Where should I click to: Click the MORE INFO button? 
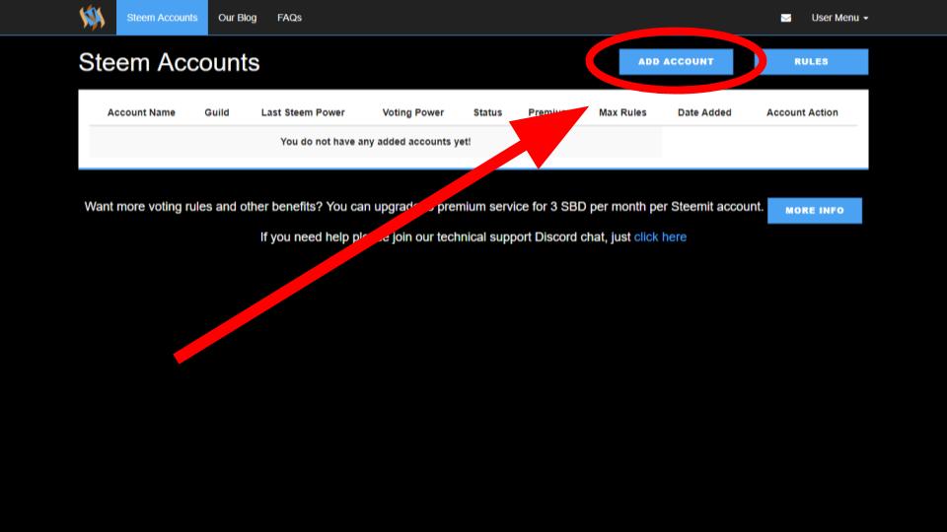(x=815, y=211)
